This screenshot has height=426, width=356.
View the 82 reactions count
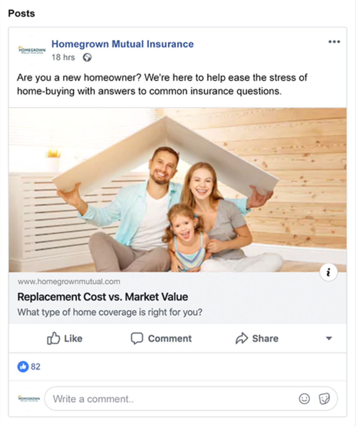(x=35, y=366)
